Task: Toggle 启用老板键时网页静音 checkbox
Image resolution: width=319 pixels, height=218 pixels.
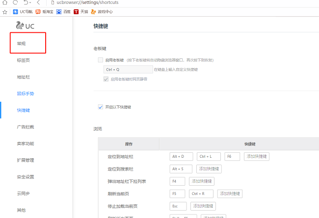Action: 106,79
